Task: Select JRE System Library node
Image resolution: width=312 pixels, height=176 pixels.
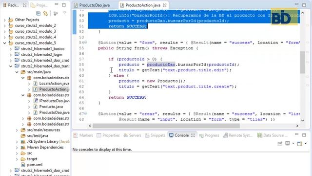Action: click(48, 141)
